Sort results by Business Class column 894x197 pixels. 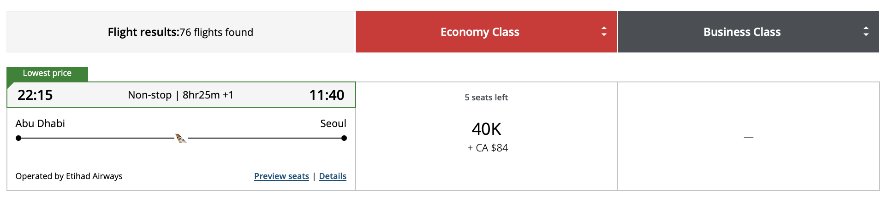[748, 32]
